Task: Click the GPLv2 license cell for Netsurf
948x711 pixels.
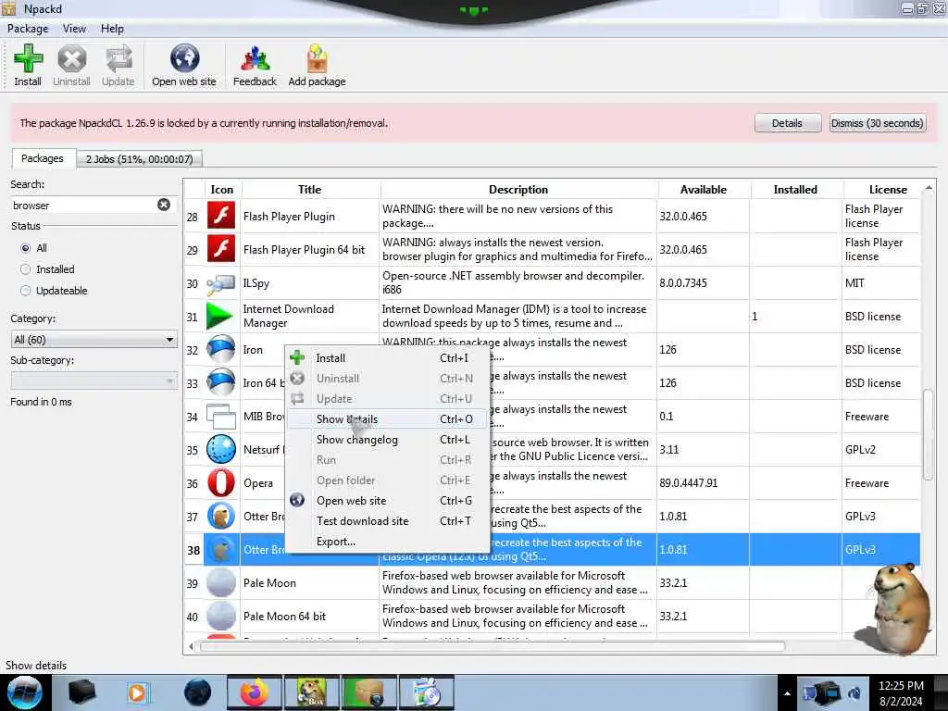Action: click(881, 450)
